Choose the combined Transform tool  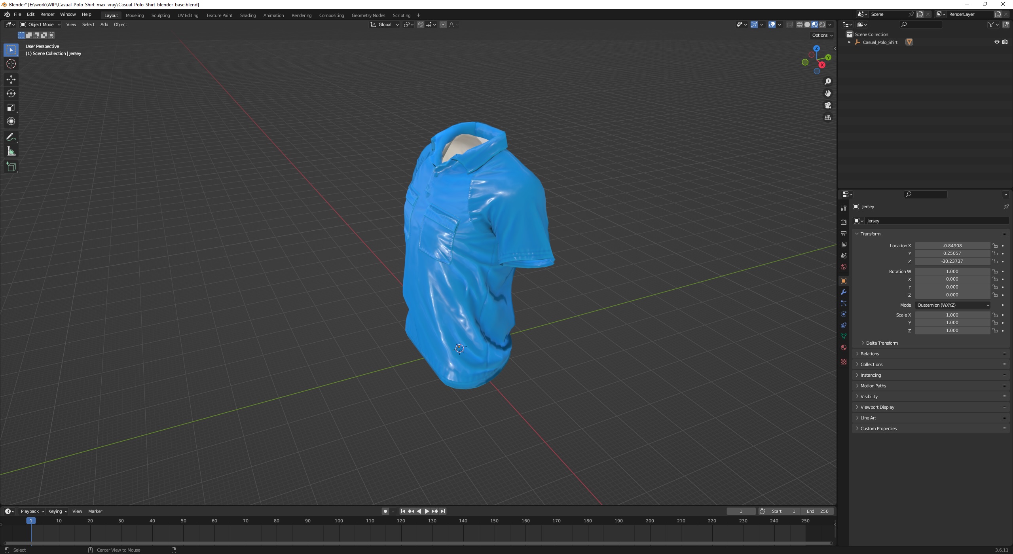click(11, 121)
